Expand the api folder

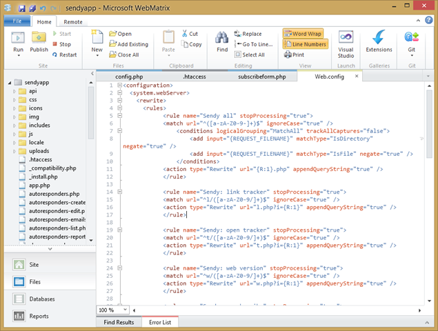[14, 91]
